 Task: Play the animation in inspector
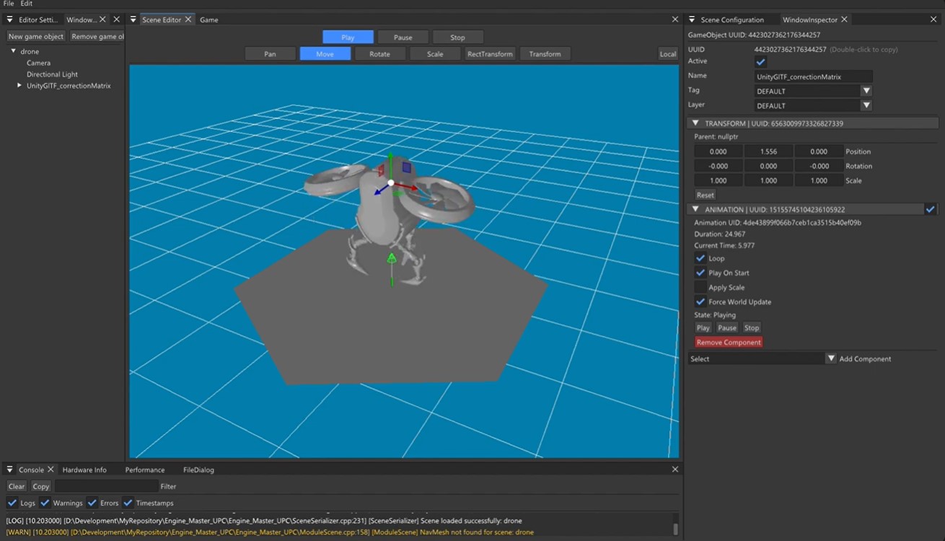703,327
